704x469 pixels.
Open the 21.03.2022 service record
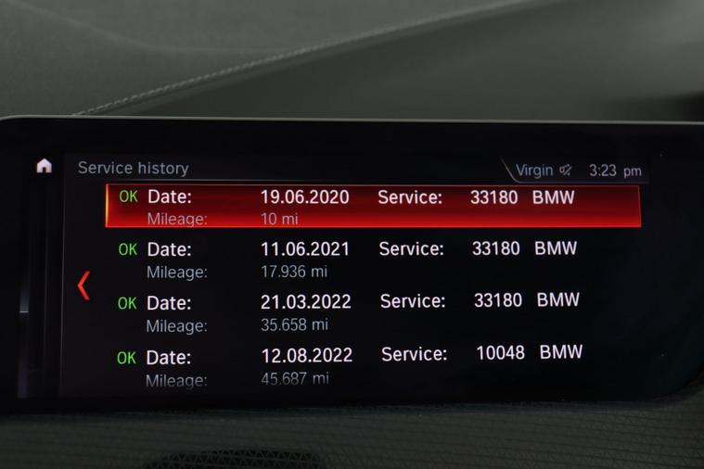[x=371, y=312]
